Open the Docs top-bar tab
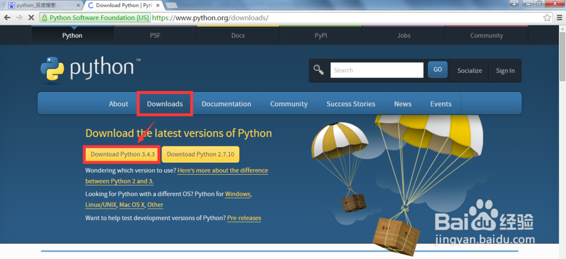Image resolution: width=566 pixels, height=259 pixels. (238, 36)
